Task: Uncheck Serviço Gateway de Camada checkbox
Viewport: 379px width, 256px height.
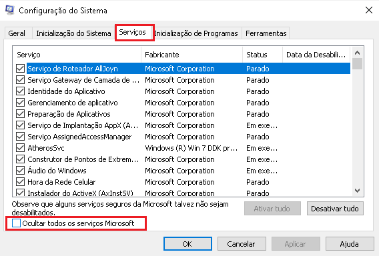Action: tap(20, 80)
